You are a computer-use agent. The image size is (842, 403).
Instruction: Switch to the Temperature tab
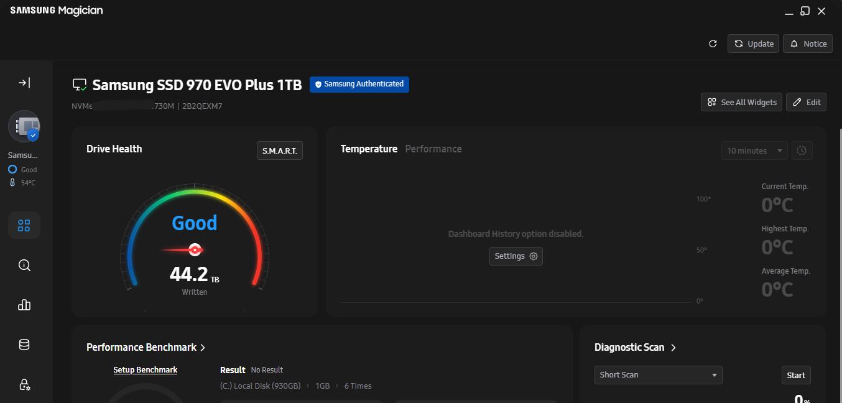369,149
